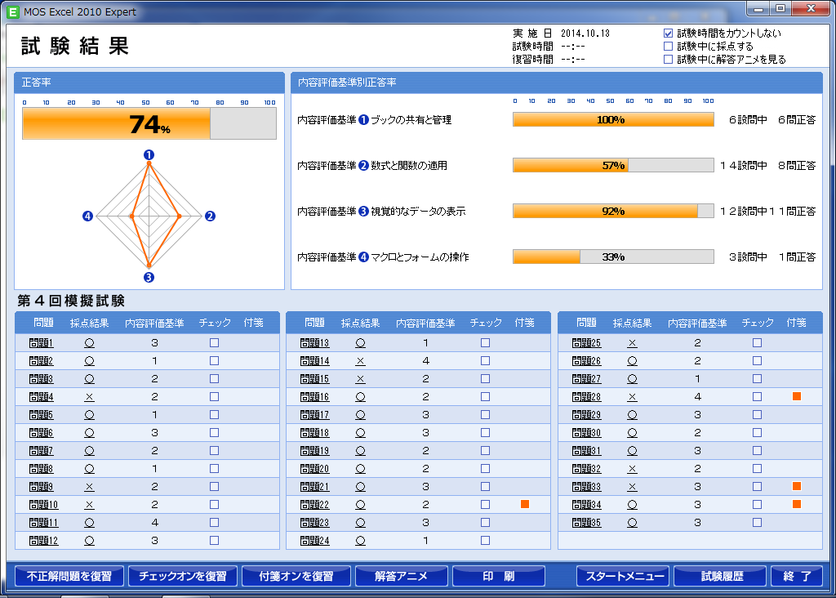Click orange sticky flag on 問題22 row
Viewport: 836px width, 598px height.
525,504
